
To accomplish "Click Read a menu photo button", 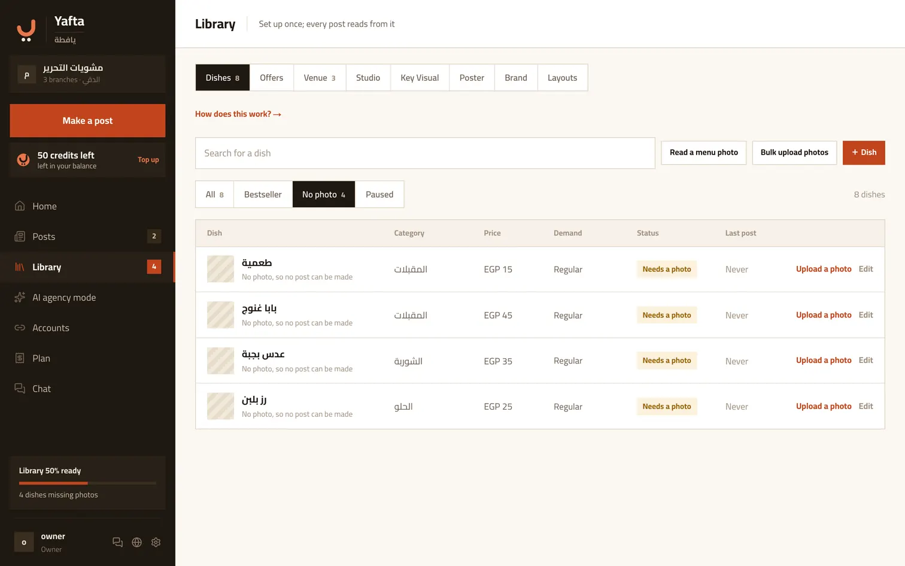I will pos(704,153).
